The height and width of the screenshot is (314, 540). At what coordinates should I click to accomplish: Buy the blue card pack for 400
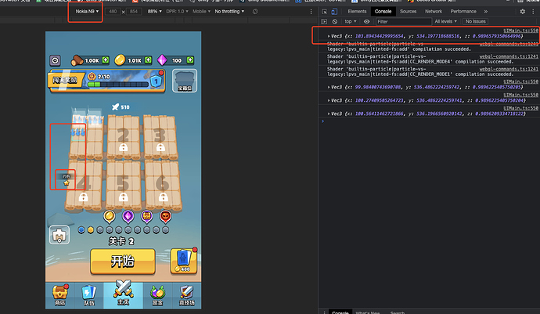tap(184, 262)
